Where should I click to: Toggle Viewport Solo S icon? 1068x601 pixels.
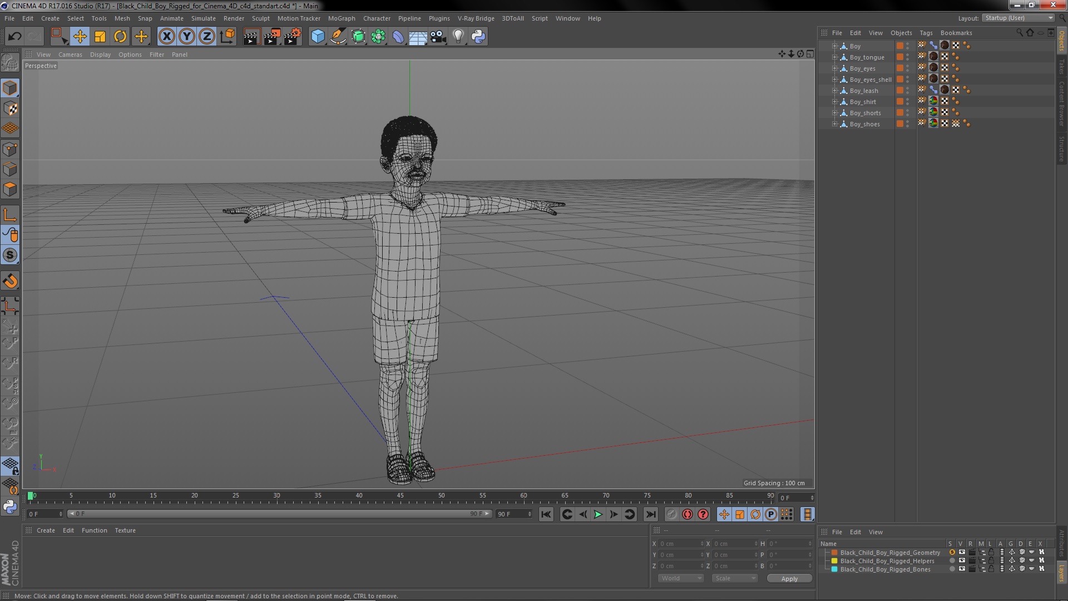10,255
